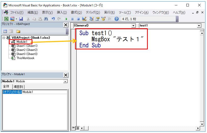
Task: Click the Paste clipboard icon
Action: (40, 19)
